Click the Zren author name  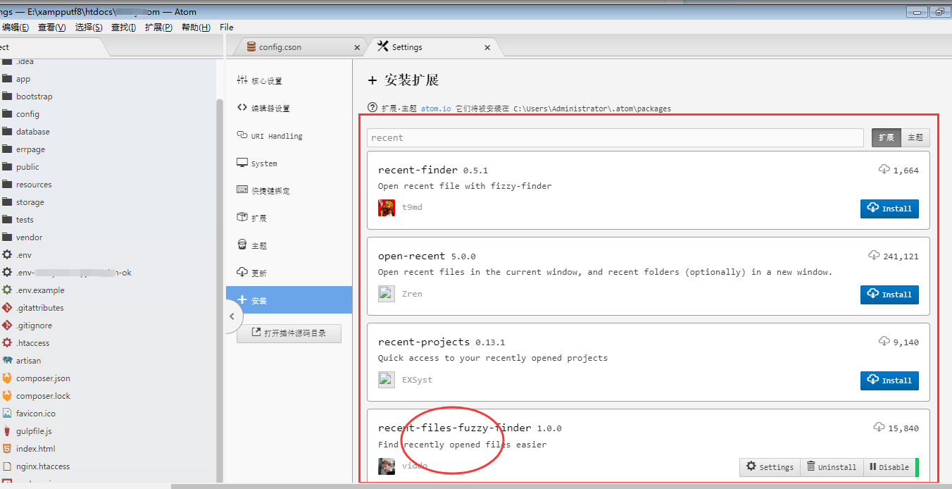412,294
